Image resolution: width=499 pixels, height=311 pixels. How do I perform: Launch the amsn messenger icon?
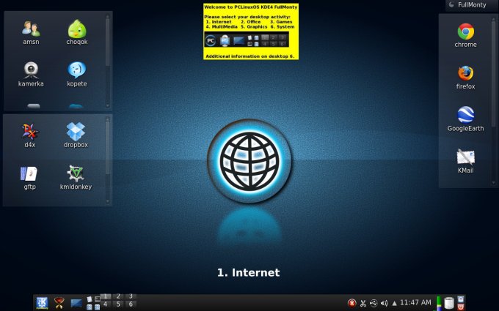(x=31, y=33)
